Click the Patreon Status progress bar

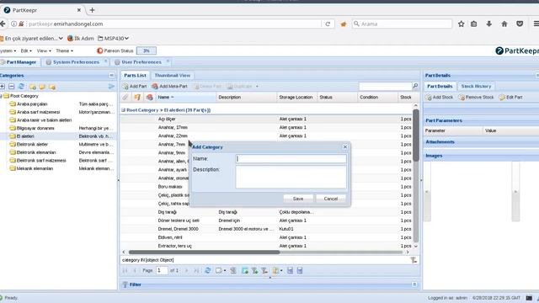(147, 50)
